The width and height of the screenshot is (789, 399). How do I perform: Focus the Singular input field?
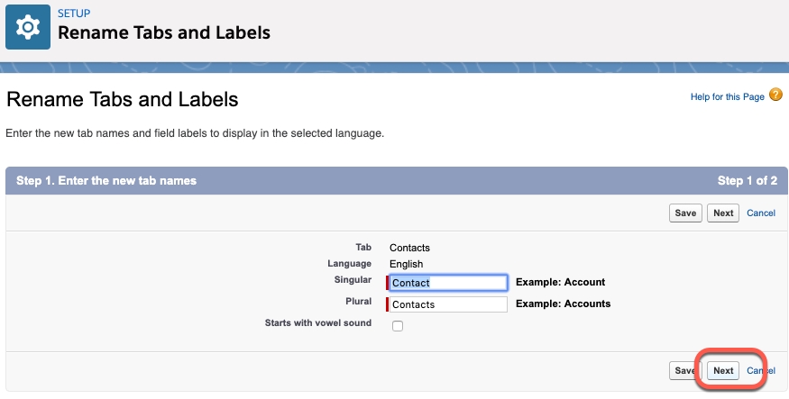coord(448,283)
